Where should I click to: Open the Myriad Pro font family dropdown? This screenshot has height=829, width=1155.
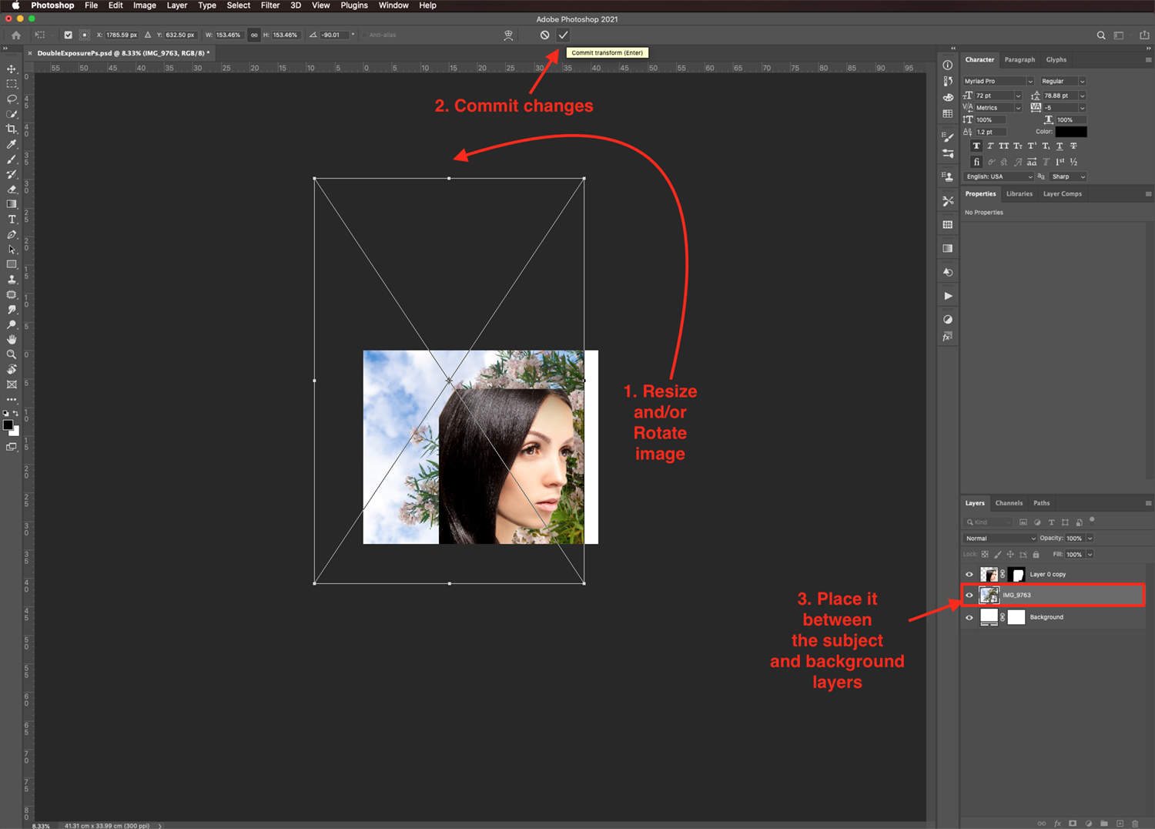[x=998, y=81]
